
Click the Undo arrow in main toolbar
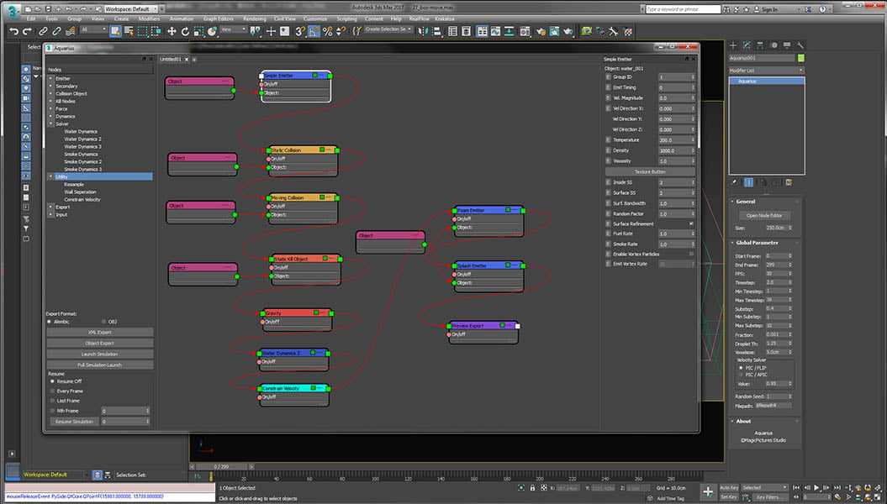pos(14,31)
